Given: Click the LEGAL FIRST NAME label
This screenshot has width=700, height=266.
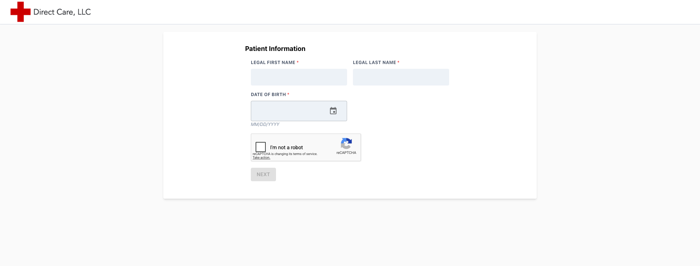Looking at the screenshot, I should point(273,63).
